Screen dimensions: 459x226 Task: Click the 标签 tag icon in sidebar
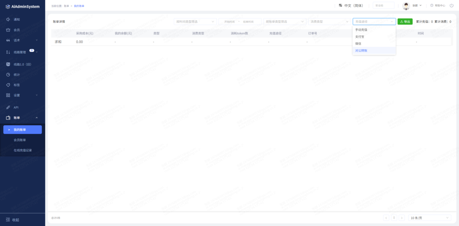[x=8, y=85]
